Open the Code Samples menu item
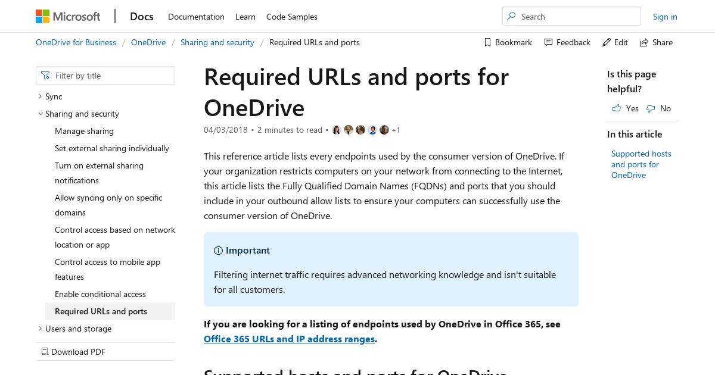Image resolution: width=715 pixels, height=375 pixels. [292, 17]
